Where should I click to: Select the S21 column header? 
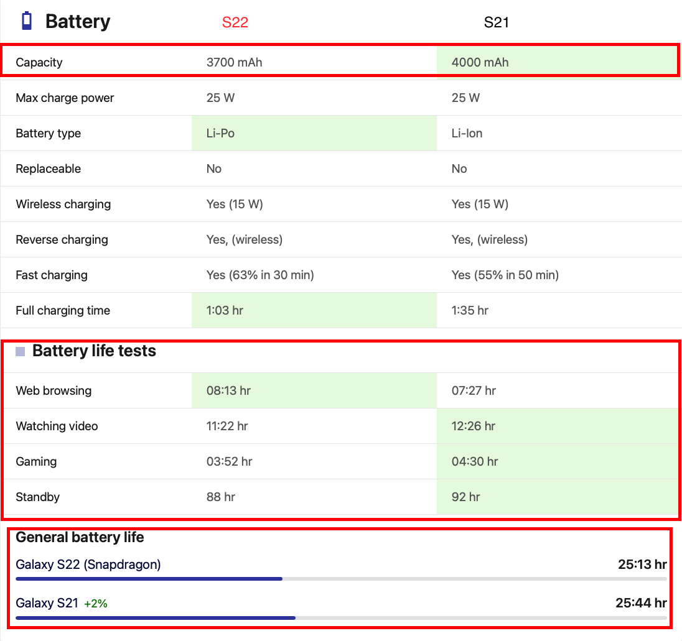[497, 22]
